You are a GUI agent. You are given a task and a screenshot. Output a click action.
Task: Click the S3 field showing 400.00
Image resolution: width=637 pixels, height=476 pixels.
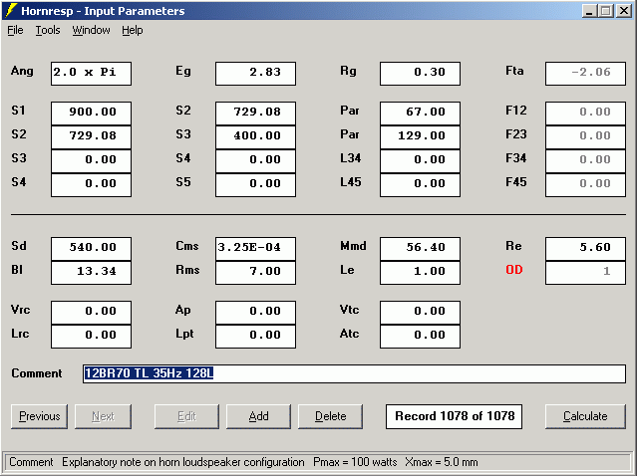click(255, 137)
